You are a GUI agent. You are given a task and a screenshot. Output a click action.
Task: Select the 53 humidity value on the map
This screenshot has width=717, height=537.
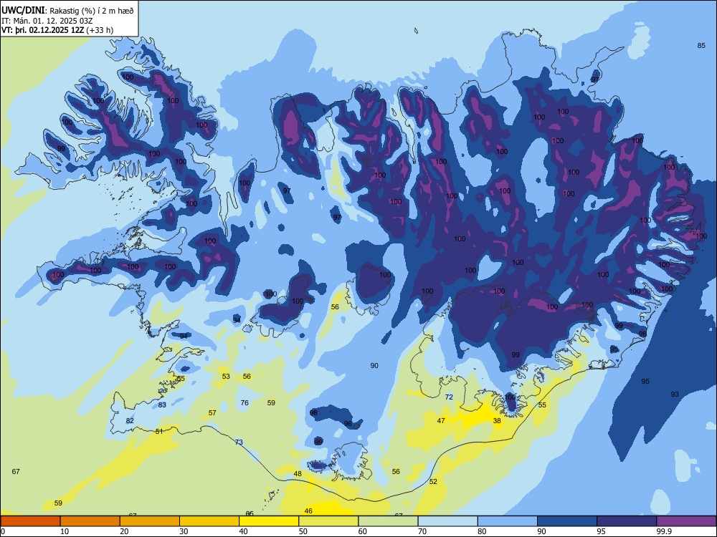[x=226, y=377]
